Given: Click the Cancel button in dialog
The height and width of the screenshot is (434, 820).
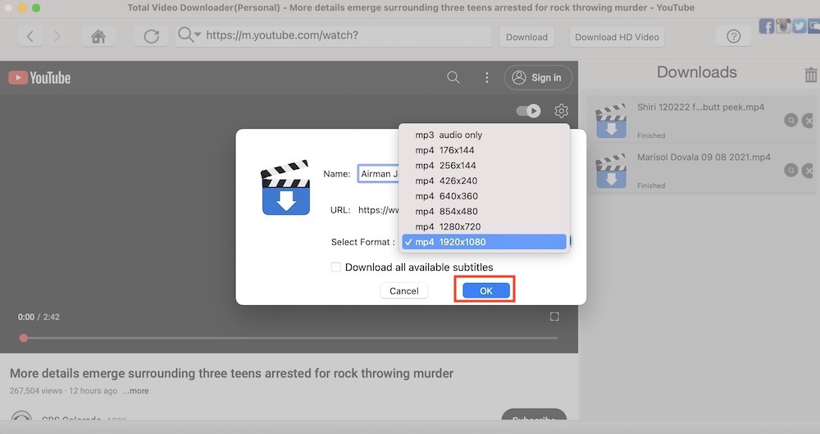Looking at the screenshot, I should (404, 291).
